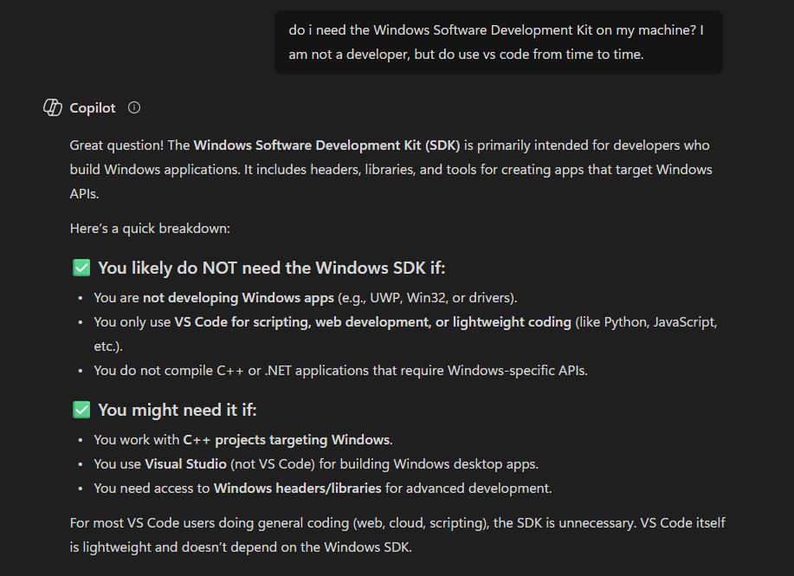Click '(e.g., UWP, Win32, or drivers)' text
Screen dimensions: 794x576
pyautogui.click(x=427, y=297)
